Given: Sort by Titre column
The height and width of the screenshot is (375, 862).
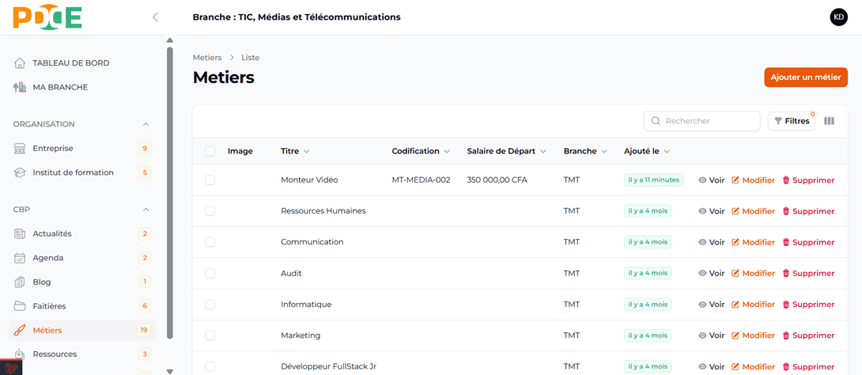Looking at the screenshot, I should point(295,151).
